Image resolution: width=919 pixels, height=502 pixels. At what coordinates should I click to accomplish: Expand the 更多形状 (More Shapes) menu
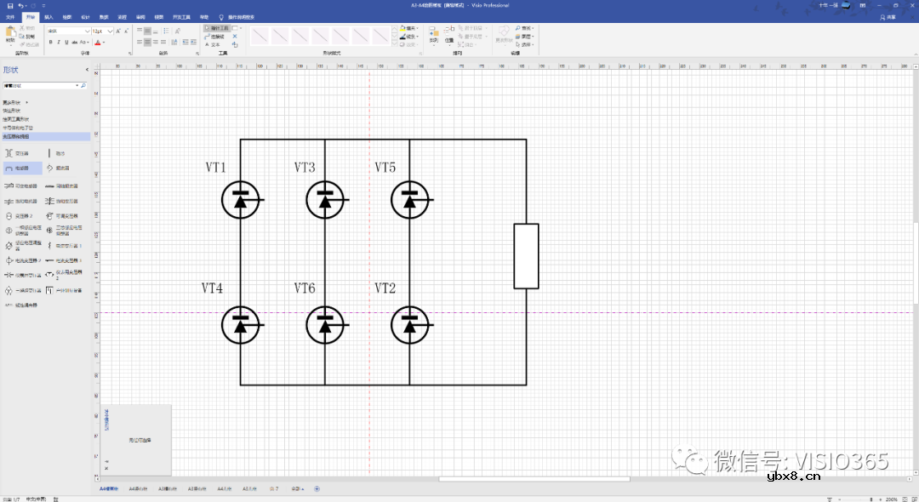click(x=17, y=102)
